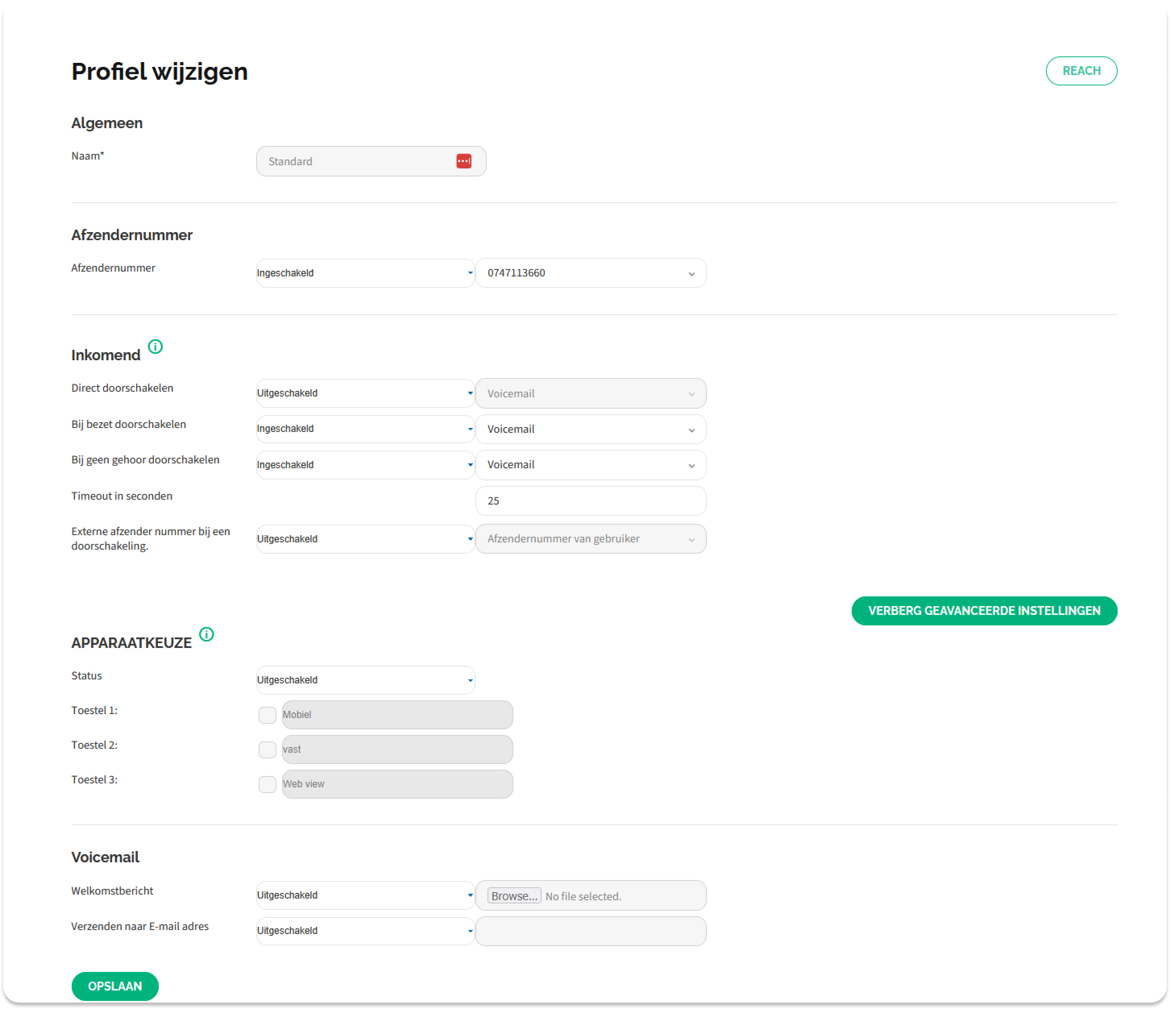1170x1009 pixels.
Task: Click the Timeout in seconden input field
Action: (591, 501)
